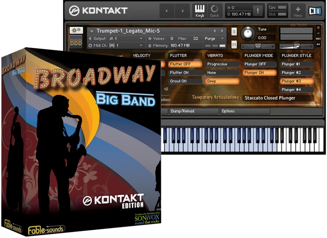Minimize the instrument header view
Image resolution: width=327 pixels, height=238 pixels.
(318, 33)
